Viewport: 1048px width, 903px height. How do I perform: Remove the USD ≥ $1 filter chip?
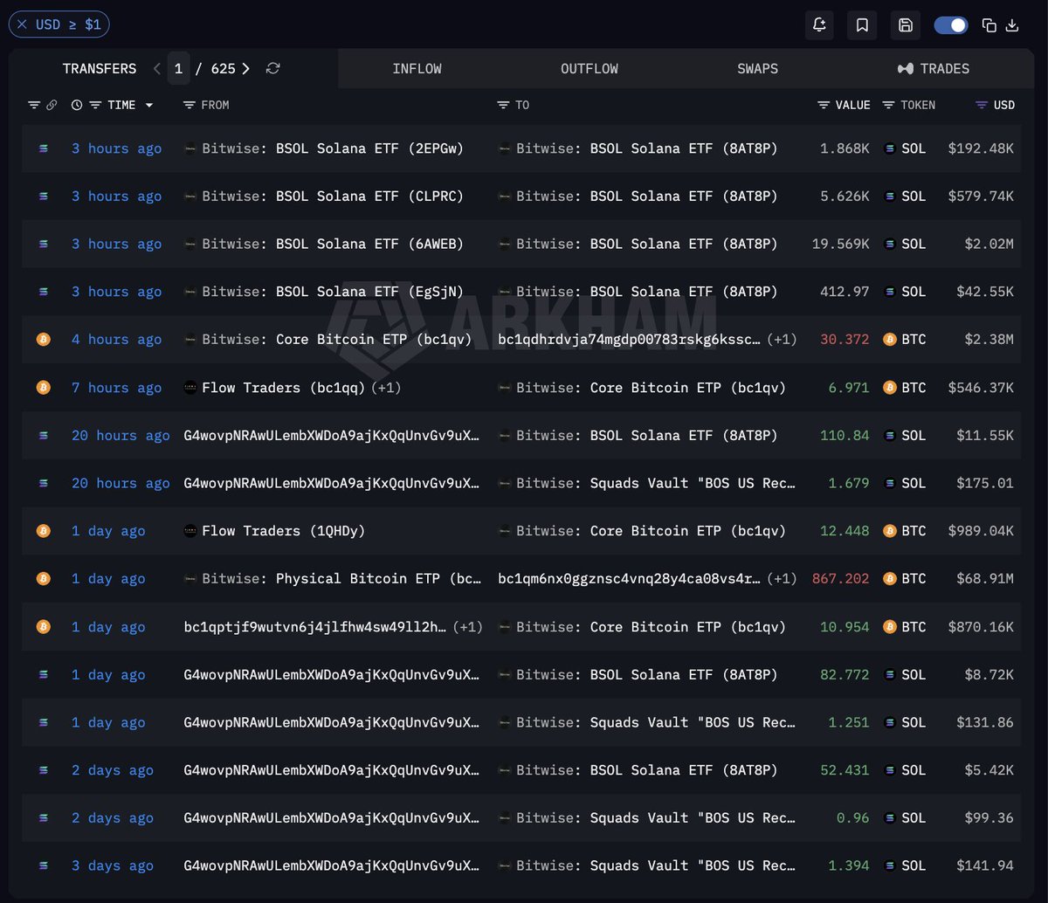tap(22, 25)
